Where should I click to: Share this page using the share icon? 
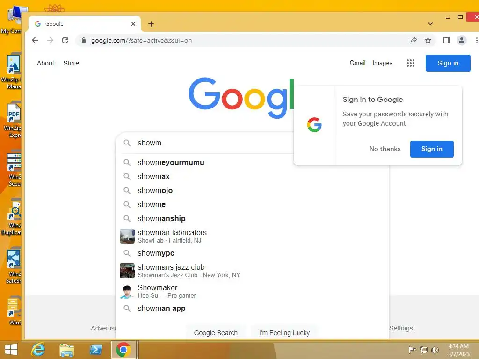(413, 40)
